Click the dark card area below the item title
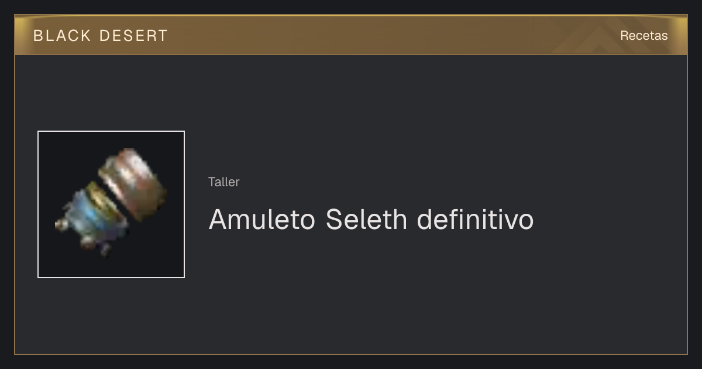The image size is (702, 369). tap(409, 293)
